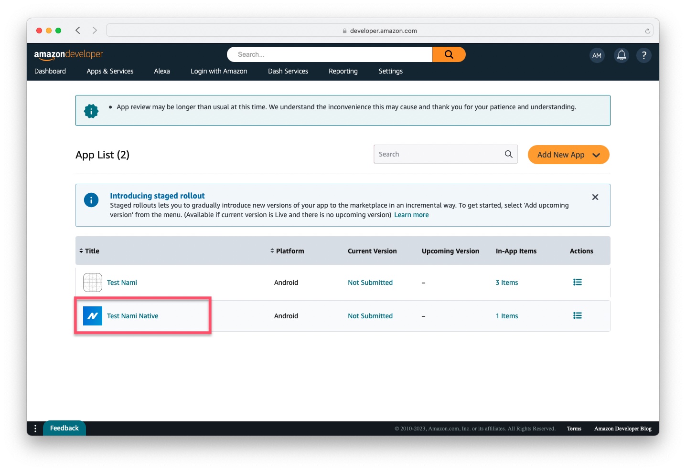
Task: Open the Terms footer link
Action: coord(574,429)
